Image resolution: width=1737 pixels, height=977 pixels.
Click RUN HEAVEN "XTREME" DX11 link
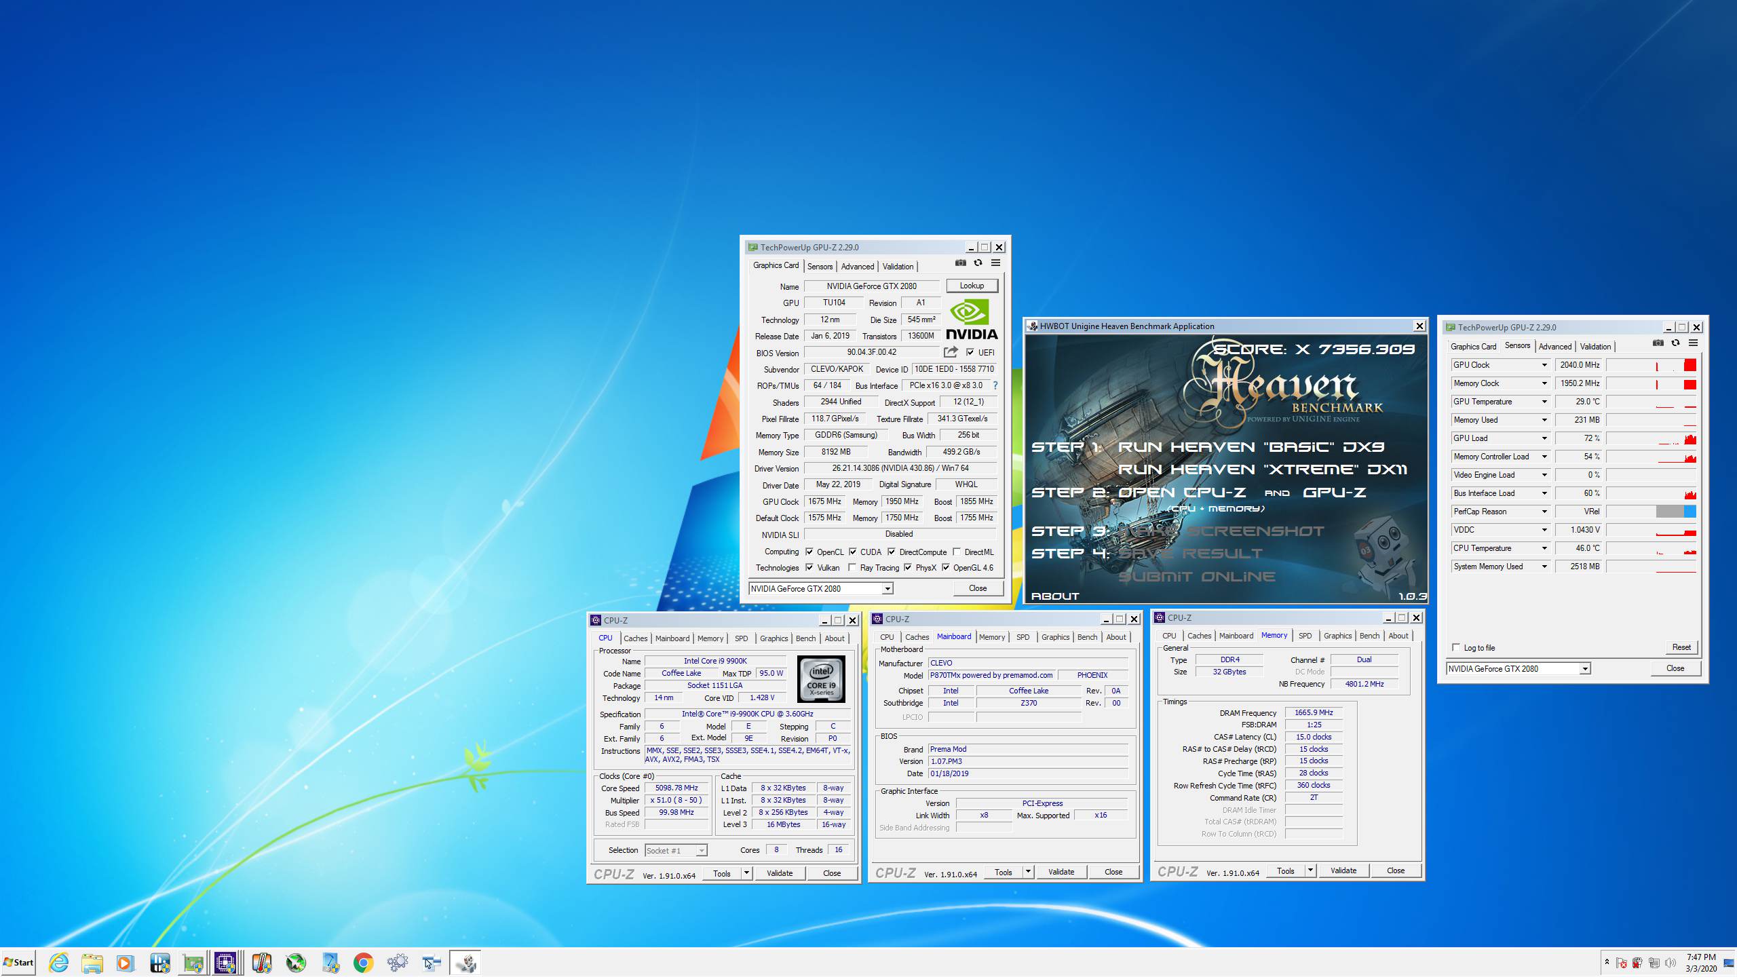(x=1263, y=470)
